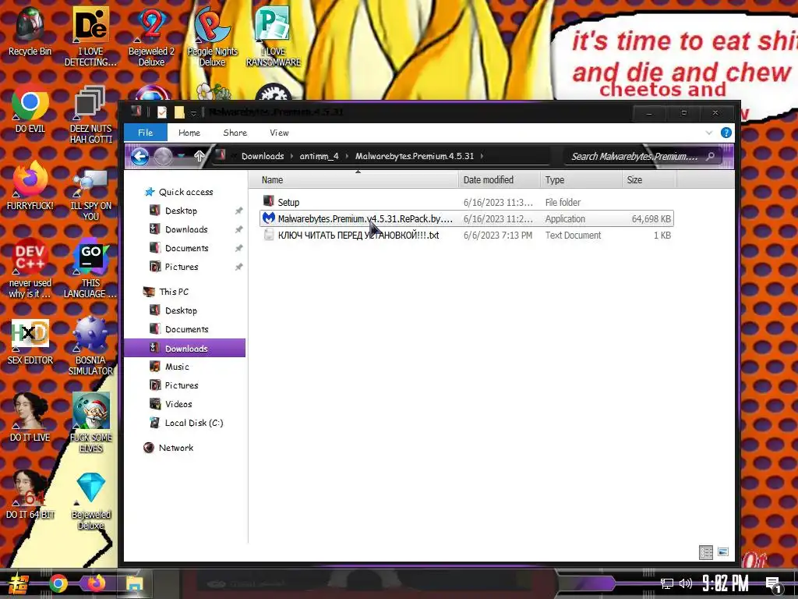Screen dimensions: 798x599
Task: Open the Share ribbon tab
Action: point(235,133)
